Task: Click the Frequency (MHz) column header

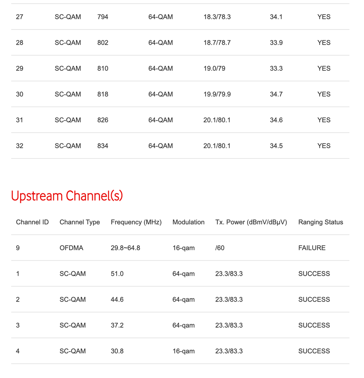Action: [x=136, y=222]
